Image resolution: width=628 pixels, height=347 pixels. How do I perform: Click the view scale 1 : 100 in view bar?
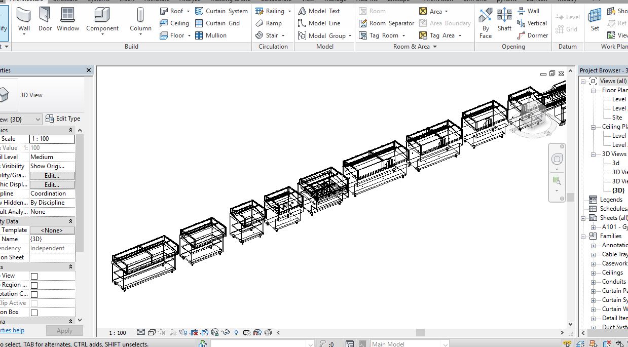click(x=118, y=333)
